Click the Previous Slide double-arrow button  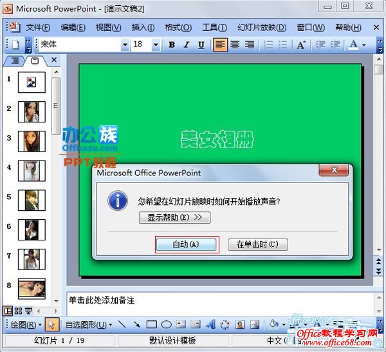point(379,262)
